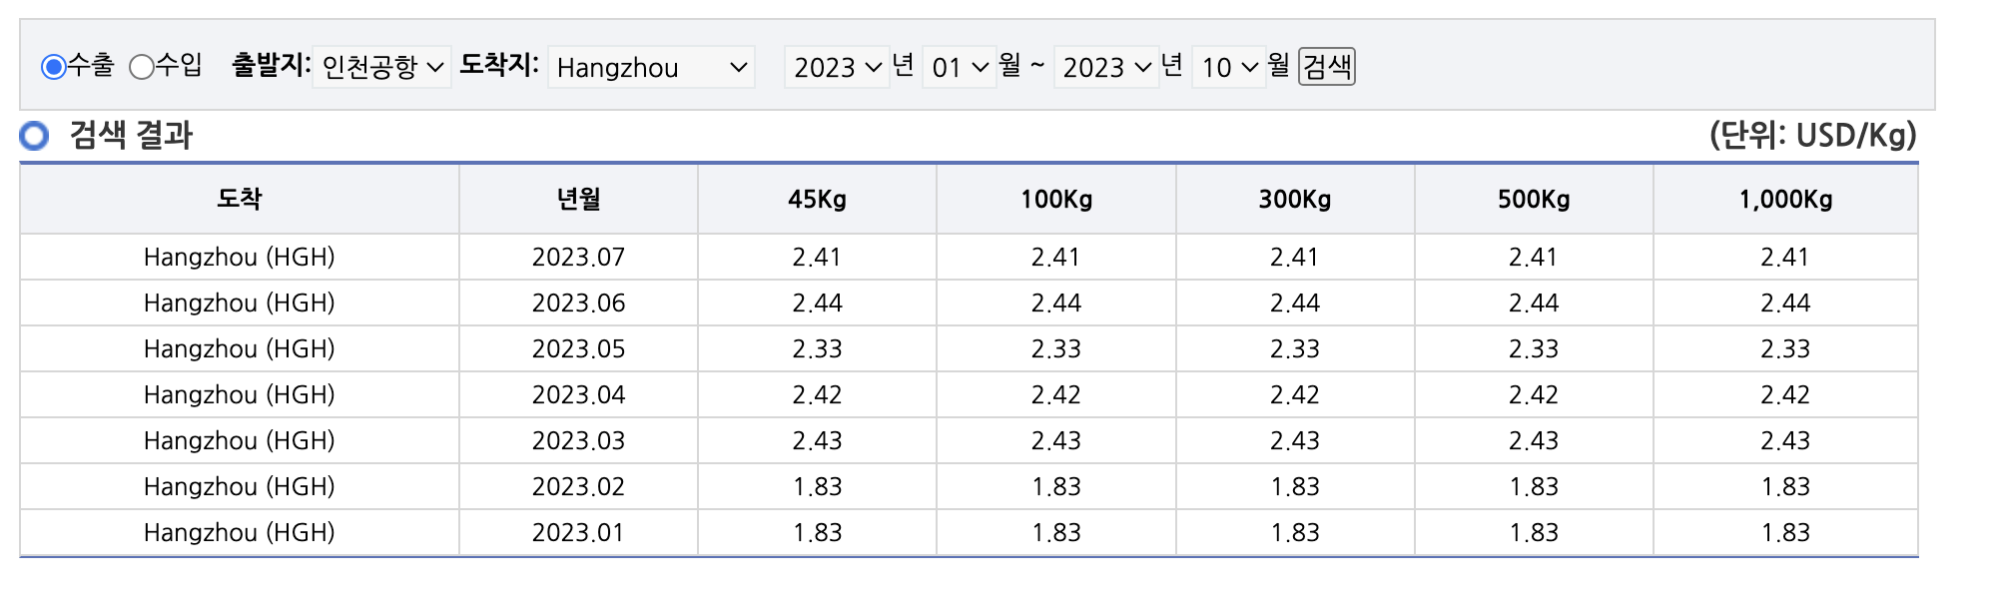1997x613 pixels.
Task: Click the 300Kg value 2.33 for 2023.05
Action: tap(1295, 349)
